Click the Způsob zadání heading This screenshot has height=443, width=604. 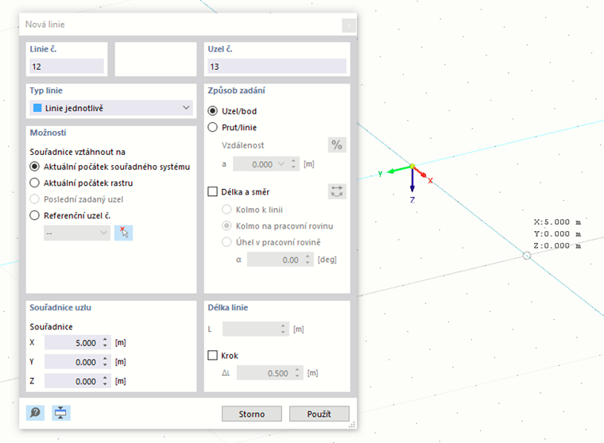point(237,91)
